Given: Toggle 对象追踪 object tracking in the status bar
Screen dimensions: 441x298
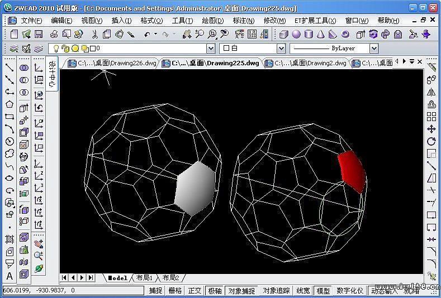Looking at the screenshot, I should coord(276,290).
